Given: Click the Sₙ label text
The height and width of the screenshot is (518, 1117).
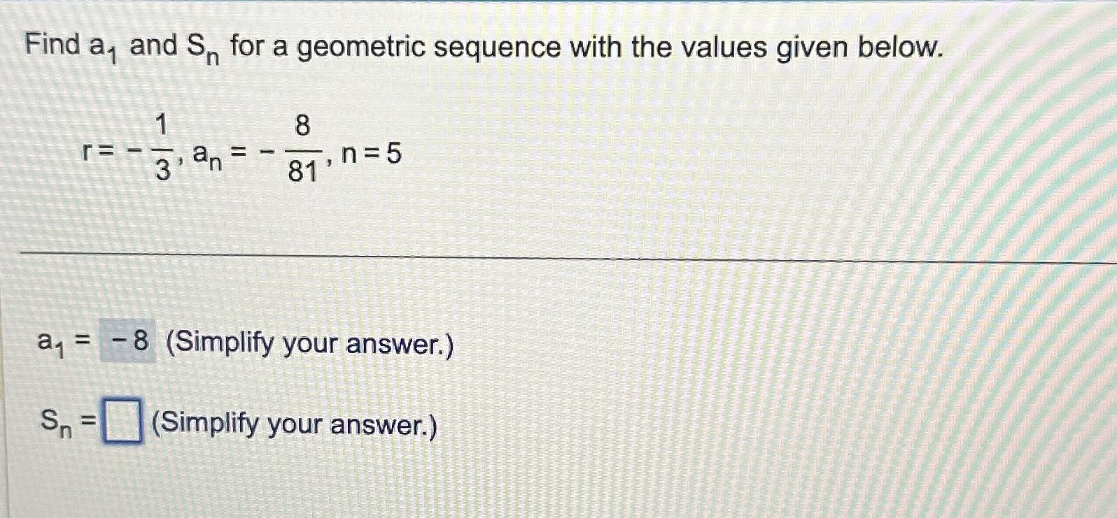Looking at the screenshot, I should tap(55, 421).
